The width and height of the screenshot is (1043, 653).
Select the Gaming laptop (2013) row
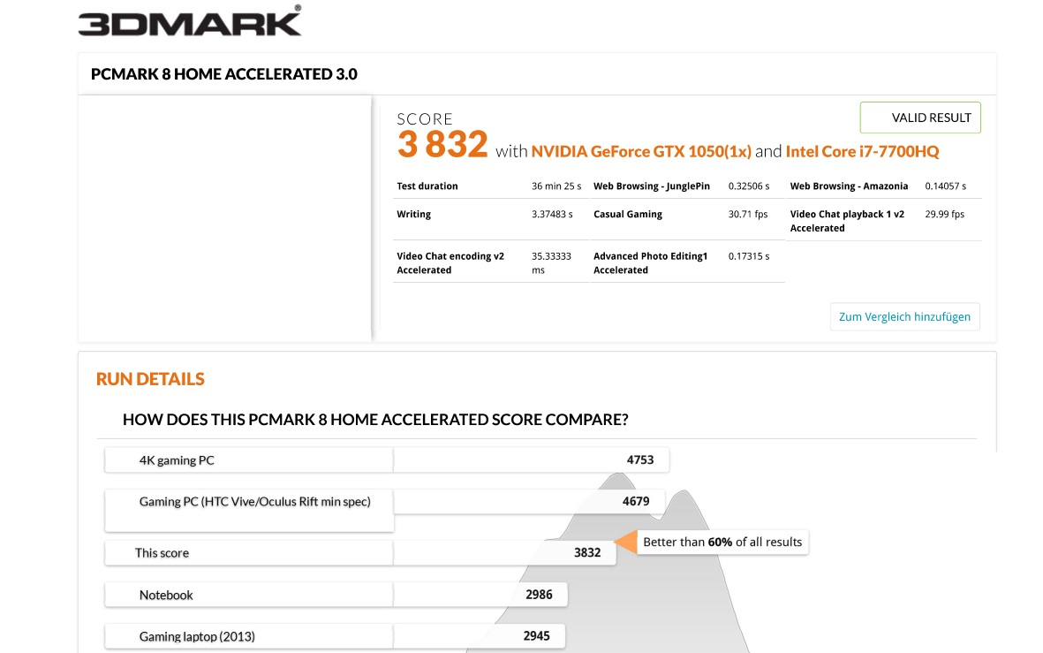point(336,636)
